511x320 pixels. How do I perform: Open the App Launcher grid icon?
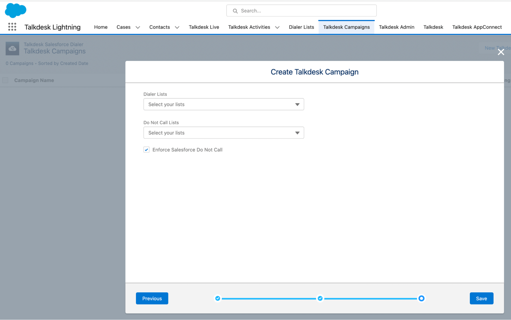click(x=12, y=27)
